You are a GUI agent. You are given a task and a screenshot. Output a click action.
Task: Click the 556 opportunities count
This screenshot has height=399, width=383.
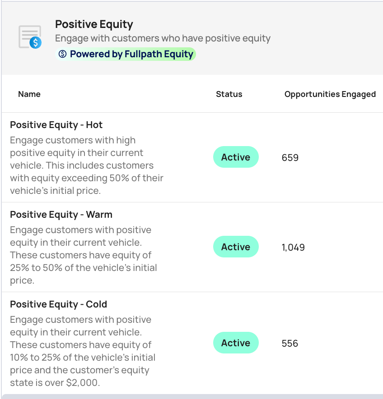290,343
